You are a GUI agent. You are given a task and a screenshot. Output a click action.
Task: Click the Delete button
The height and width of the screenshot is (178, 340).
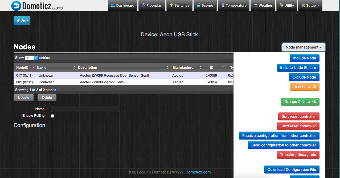pyautogui.click(x=47, y=98)
